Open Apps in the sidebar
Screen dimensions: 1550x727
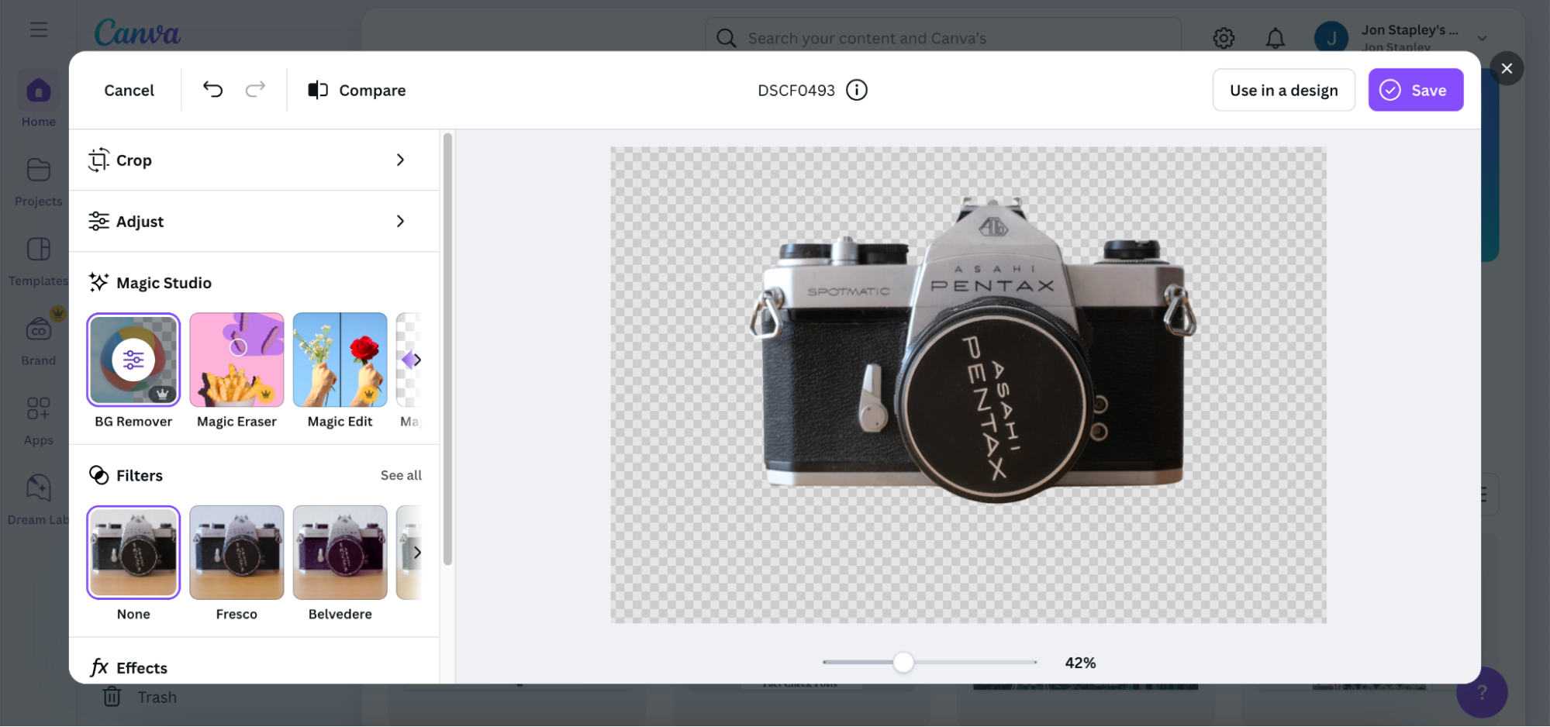coord(39,421)
